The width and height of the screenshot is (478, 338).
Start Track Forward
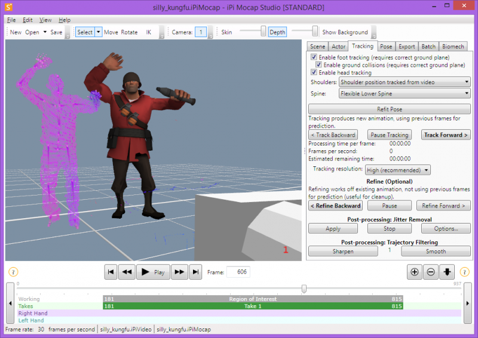click(x=446, y=135)
